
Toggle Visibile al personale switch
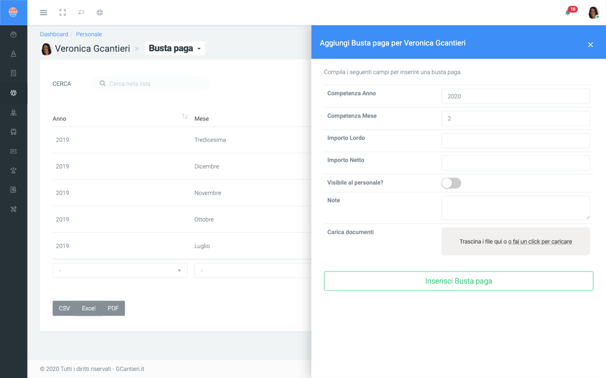[x=451, y=183]
